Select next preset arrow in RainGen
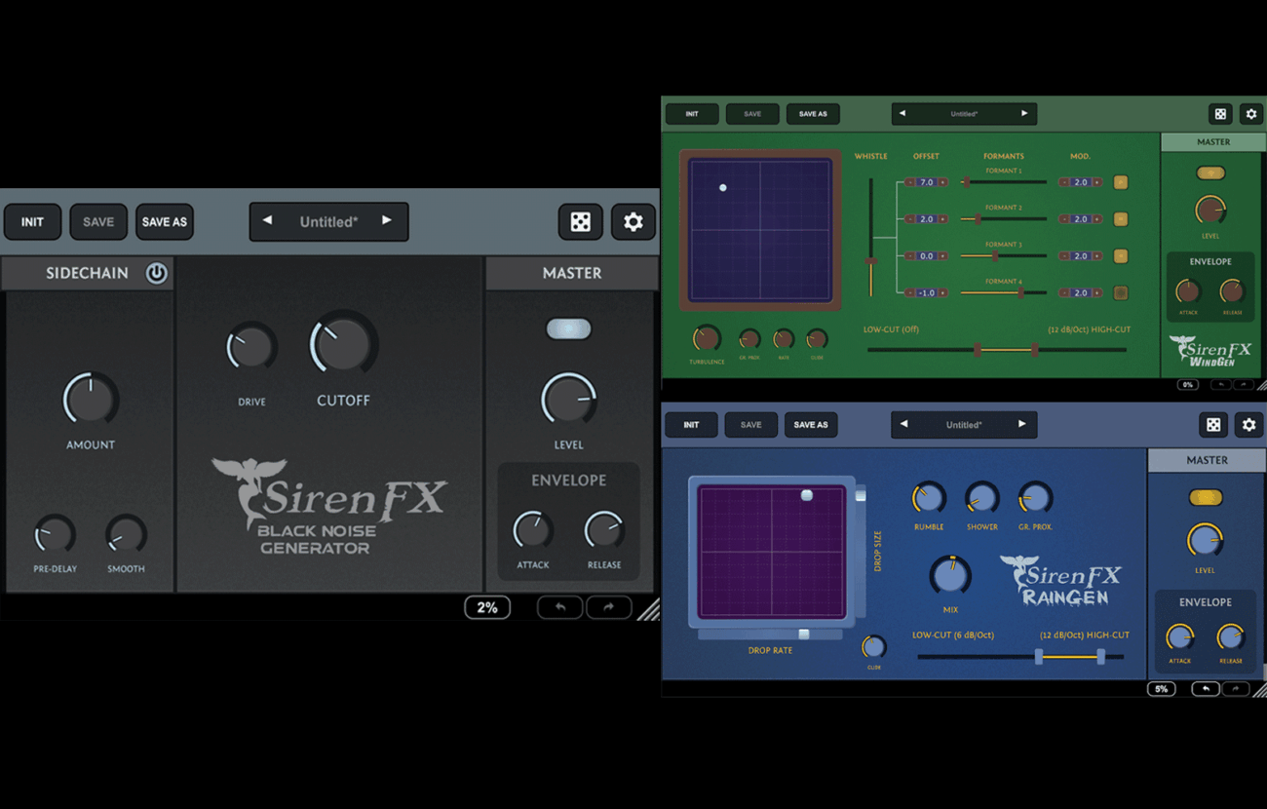 click(x=1022, y=424)
